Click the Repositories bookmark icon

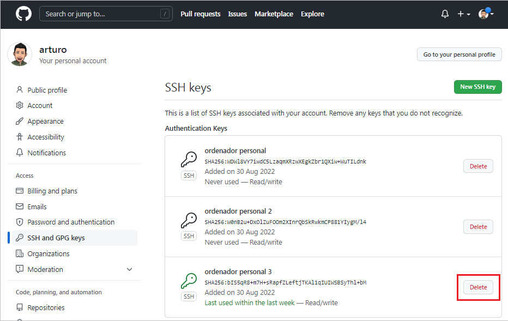point(20,307)
